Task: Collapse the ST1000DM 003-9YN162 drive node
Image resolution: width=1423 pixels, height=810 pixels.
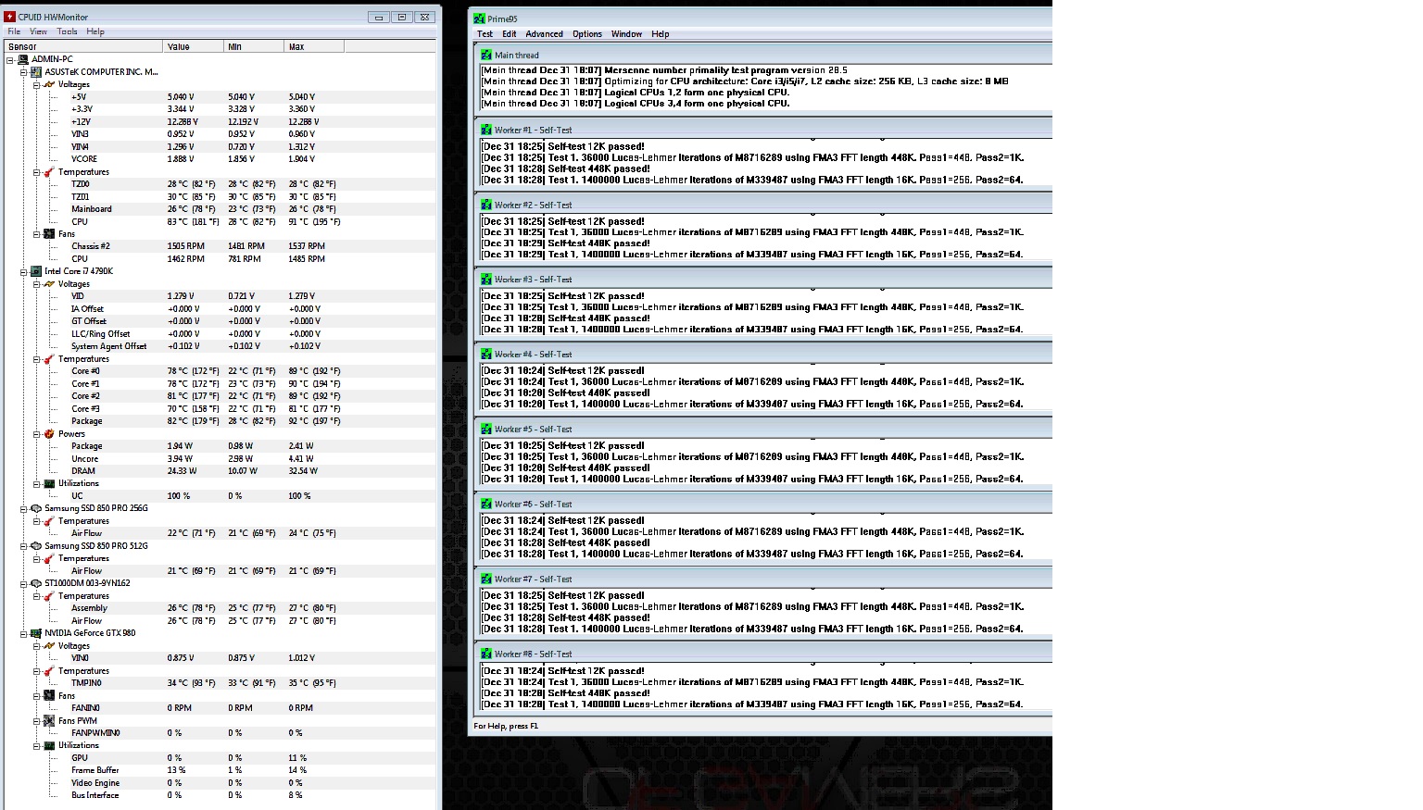Action: (23, 583)
